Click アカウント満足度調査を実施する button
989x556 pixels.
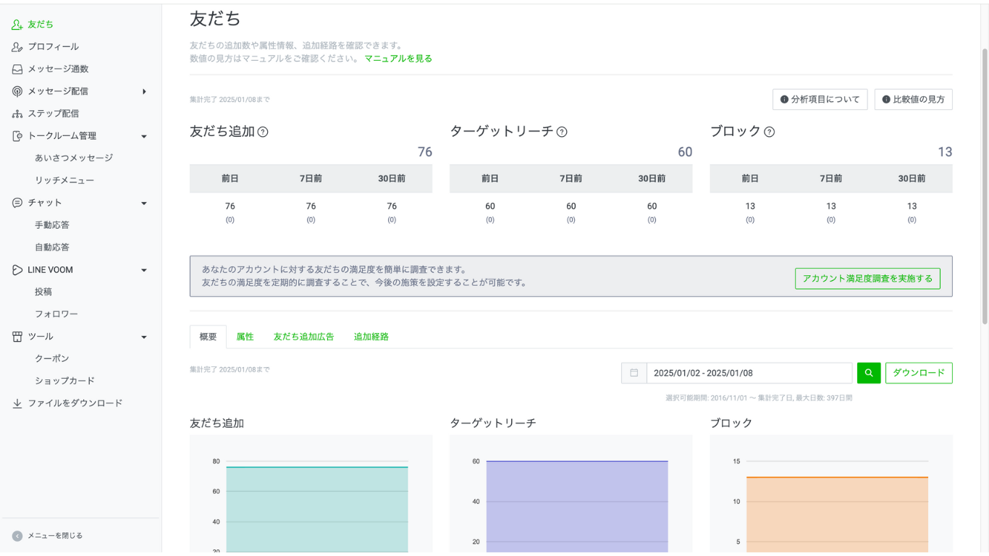click(867, 279)
